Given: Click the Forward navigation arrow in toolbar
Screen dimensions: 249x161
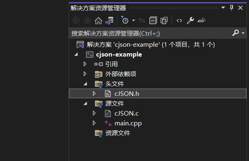Looking at the screenshot, I should pyautogui.click(x=87, y=20).
